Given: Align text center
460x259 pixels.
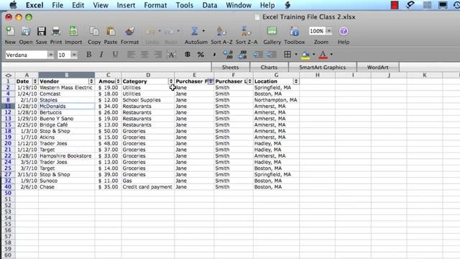Looking at the screenshot, I should click(x=144, y=55).
